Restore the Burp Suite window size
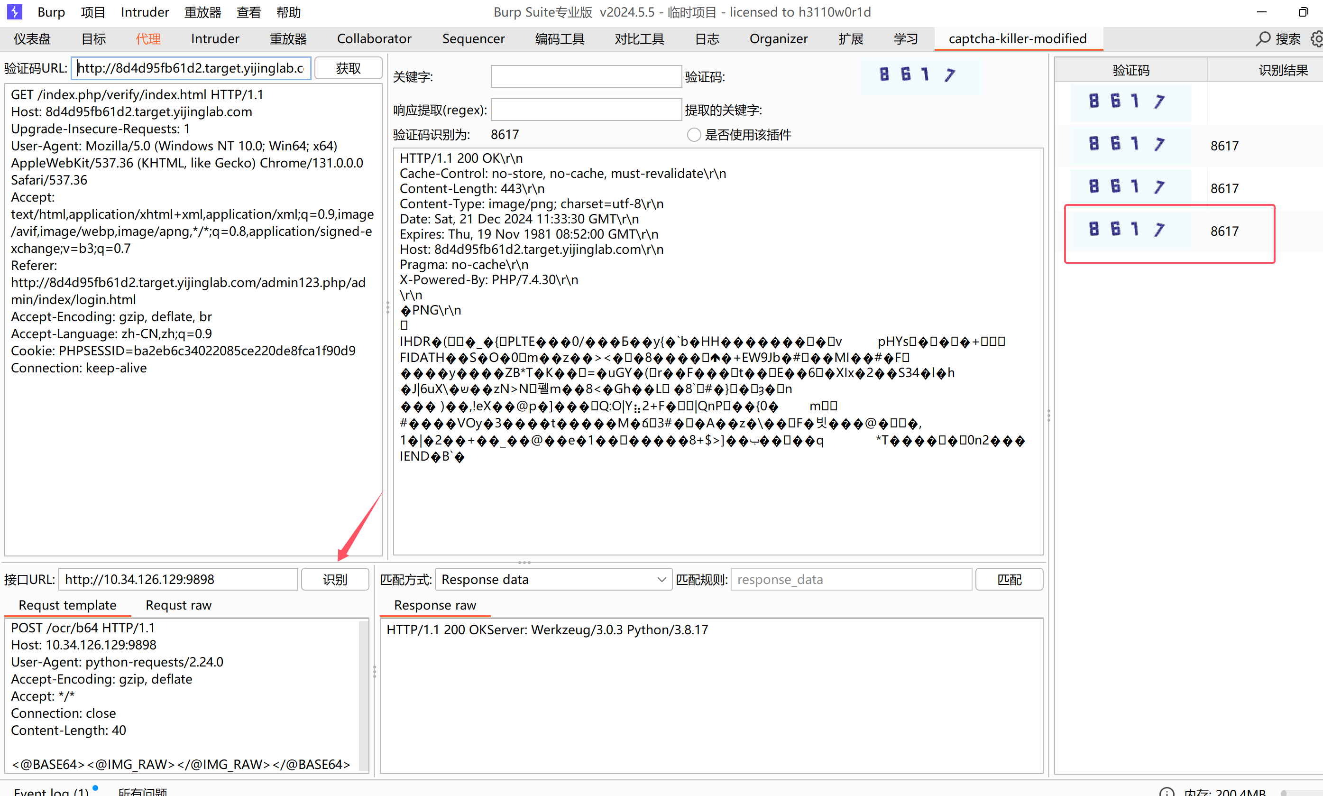Image resolution: width=1323 pixels, height=796 pixels. click(x=1303, y=12)
